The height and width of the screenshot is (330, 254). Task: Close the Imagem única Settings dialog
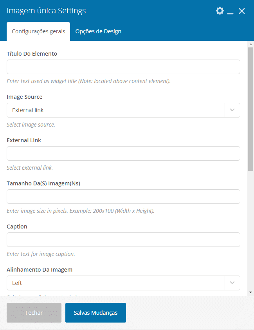point(242,11)
